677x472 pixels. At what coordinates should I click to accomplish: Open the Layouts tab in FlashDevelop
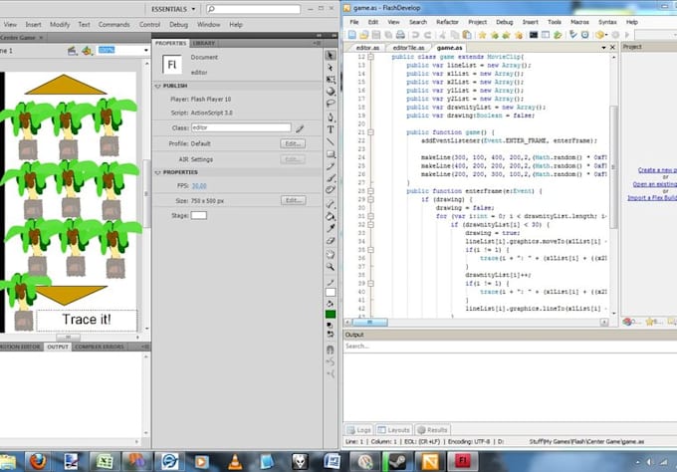(393, 430)
